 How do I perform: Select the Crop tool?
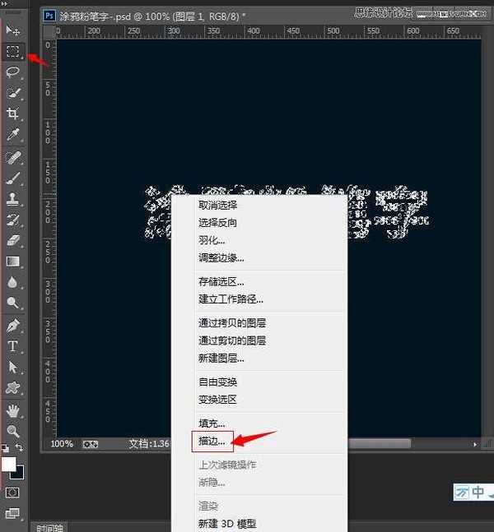(x=13, y=113)
